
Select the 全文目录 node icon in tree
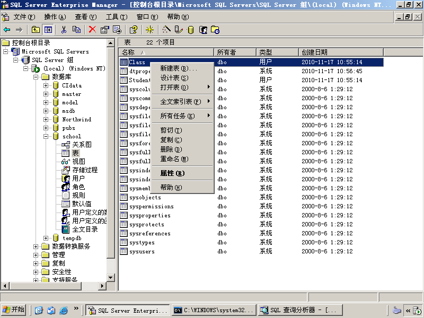coord(65,229)
